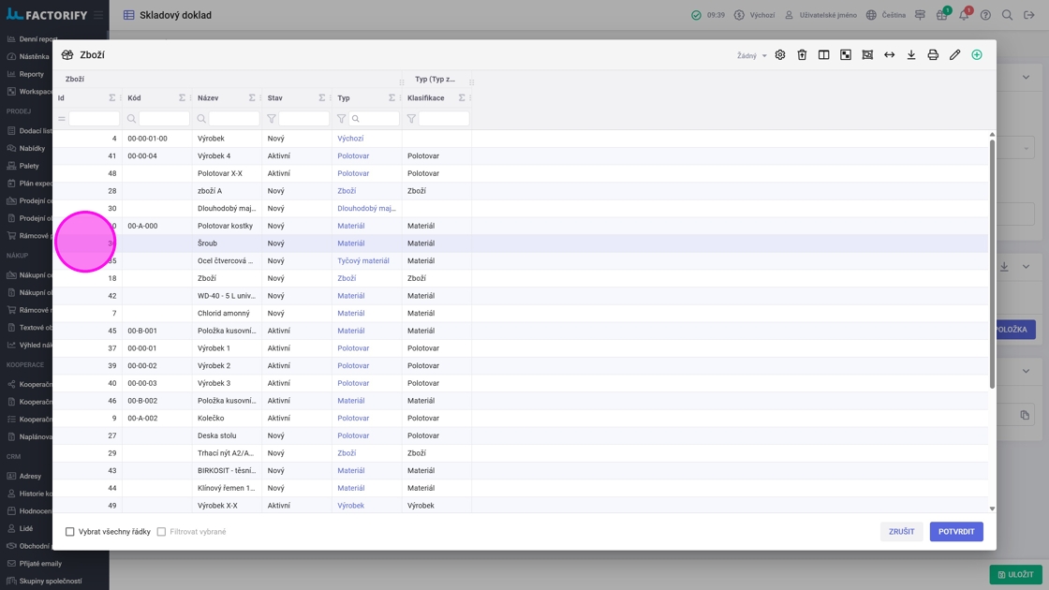Log out using the exit icon
This screenshot has height=590, width=1049.
click(1029, 15)
